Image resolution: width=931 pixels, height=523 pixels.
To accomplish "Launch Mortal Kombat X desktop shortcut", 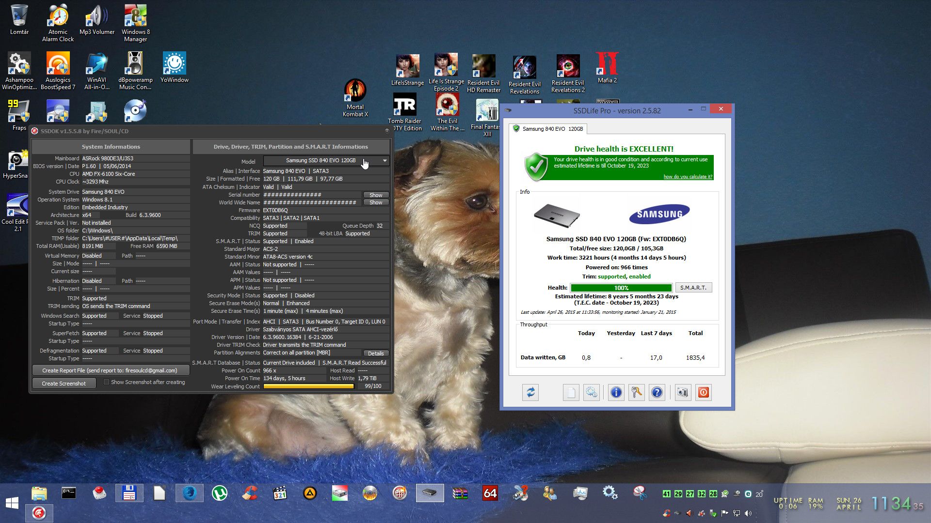I will (x=355, y=98).
